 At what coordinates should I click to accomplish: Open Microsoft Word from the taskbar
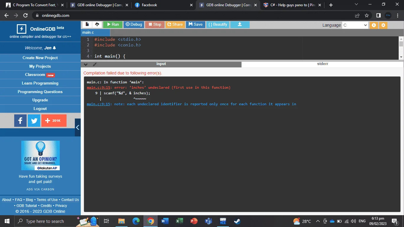click(165, 221)
